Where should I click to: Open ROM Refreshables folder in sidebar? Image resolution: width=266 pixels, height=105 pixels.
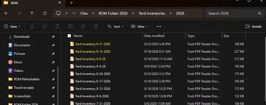27,79
